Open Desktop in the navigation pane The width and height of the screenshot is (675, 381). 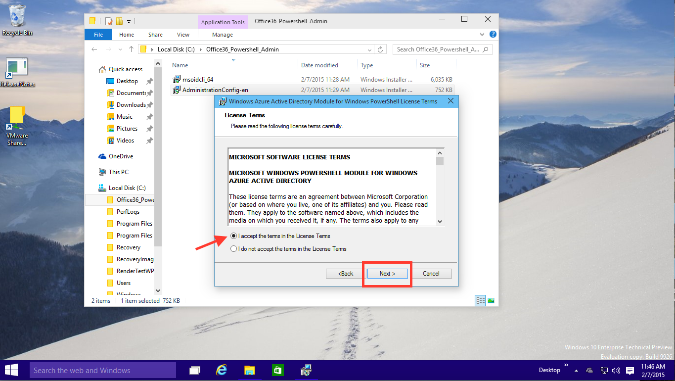coord(127,81)
